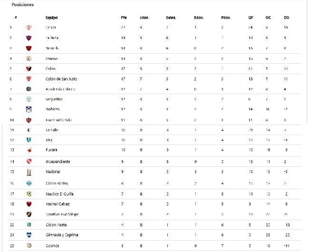Click the Vecinal Galvez red crest
Image resolution: width=309 pixels, height=252 pixels.
pyautogui.click(x=29, y=204)
